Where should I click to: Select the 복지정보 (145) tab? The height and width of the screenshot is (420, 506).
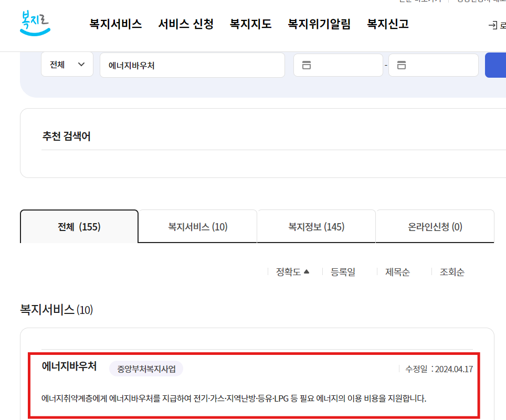point(316,227)
